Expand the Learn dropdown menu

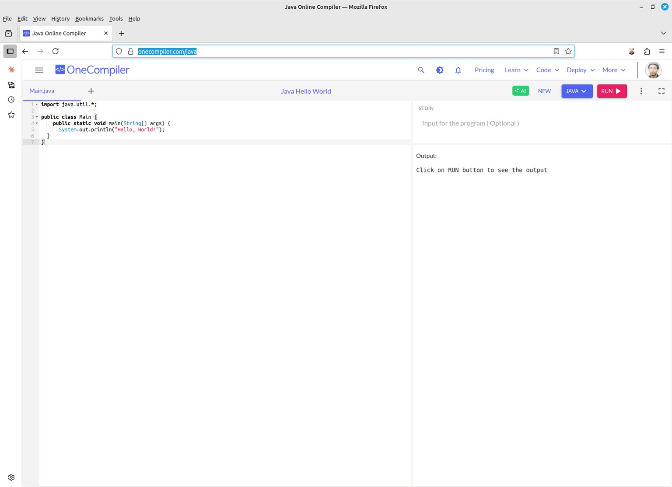[516, 70]
